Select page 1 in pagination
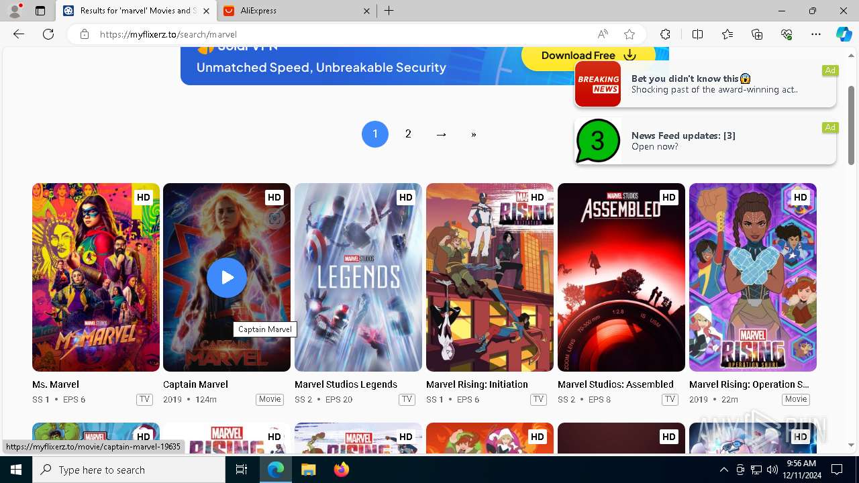The height and width of the screenshot is (483, 859). point(375,134)
